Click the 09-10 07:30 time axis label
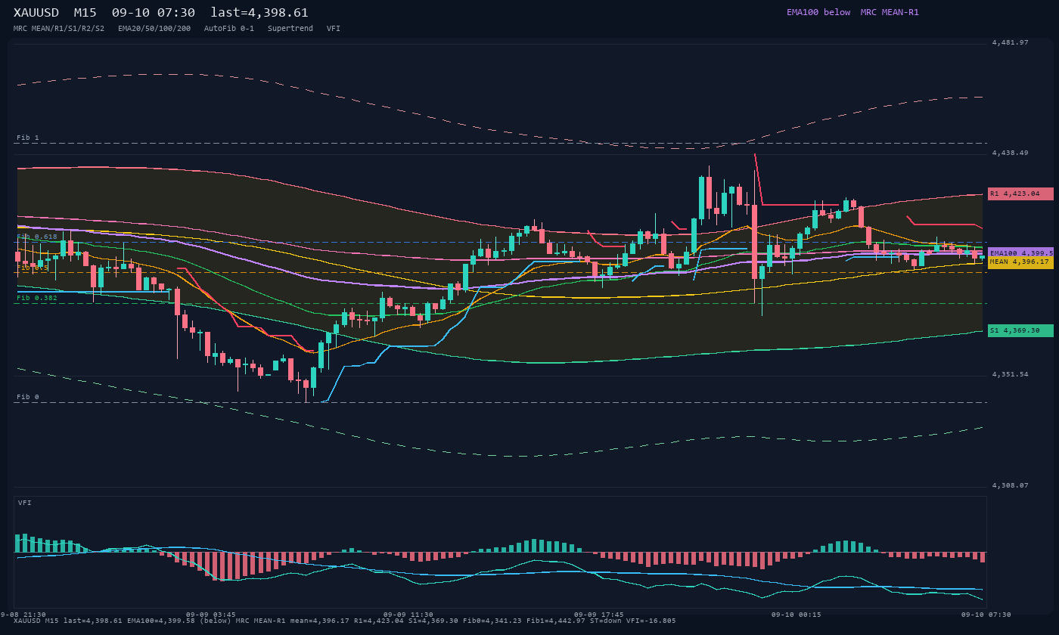This screenshot has height=635, width=1059. [x=986, y=615]
